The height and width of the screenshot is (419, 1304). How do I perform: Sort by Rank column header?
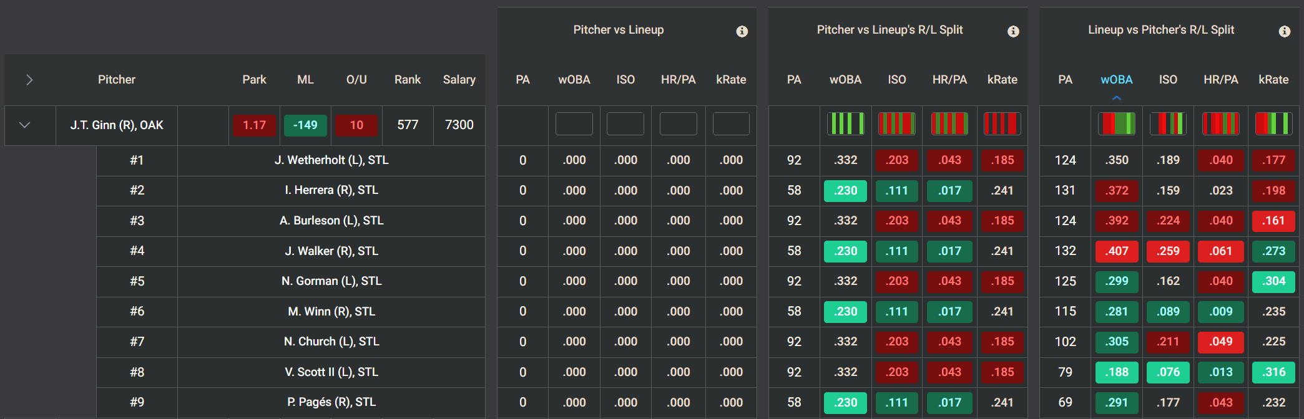pos(408,80)
